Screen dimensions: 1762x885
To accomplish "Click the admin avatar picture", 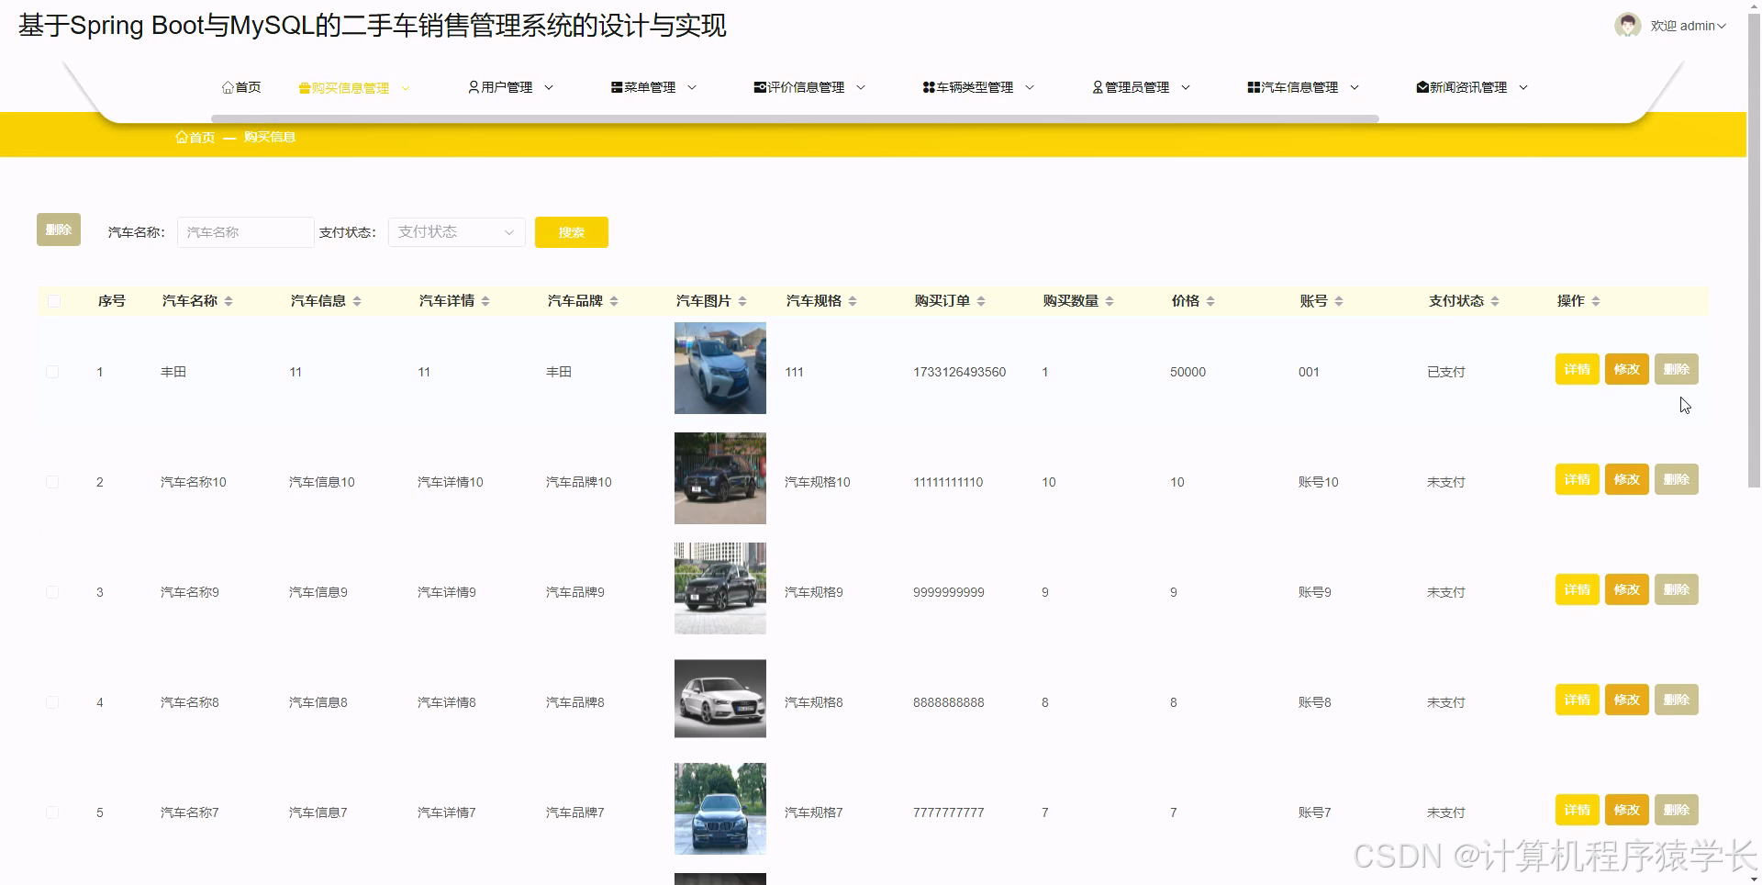I will pyautogui.click(x=1628, y=25).
